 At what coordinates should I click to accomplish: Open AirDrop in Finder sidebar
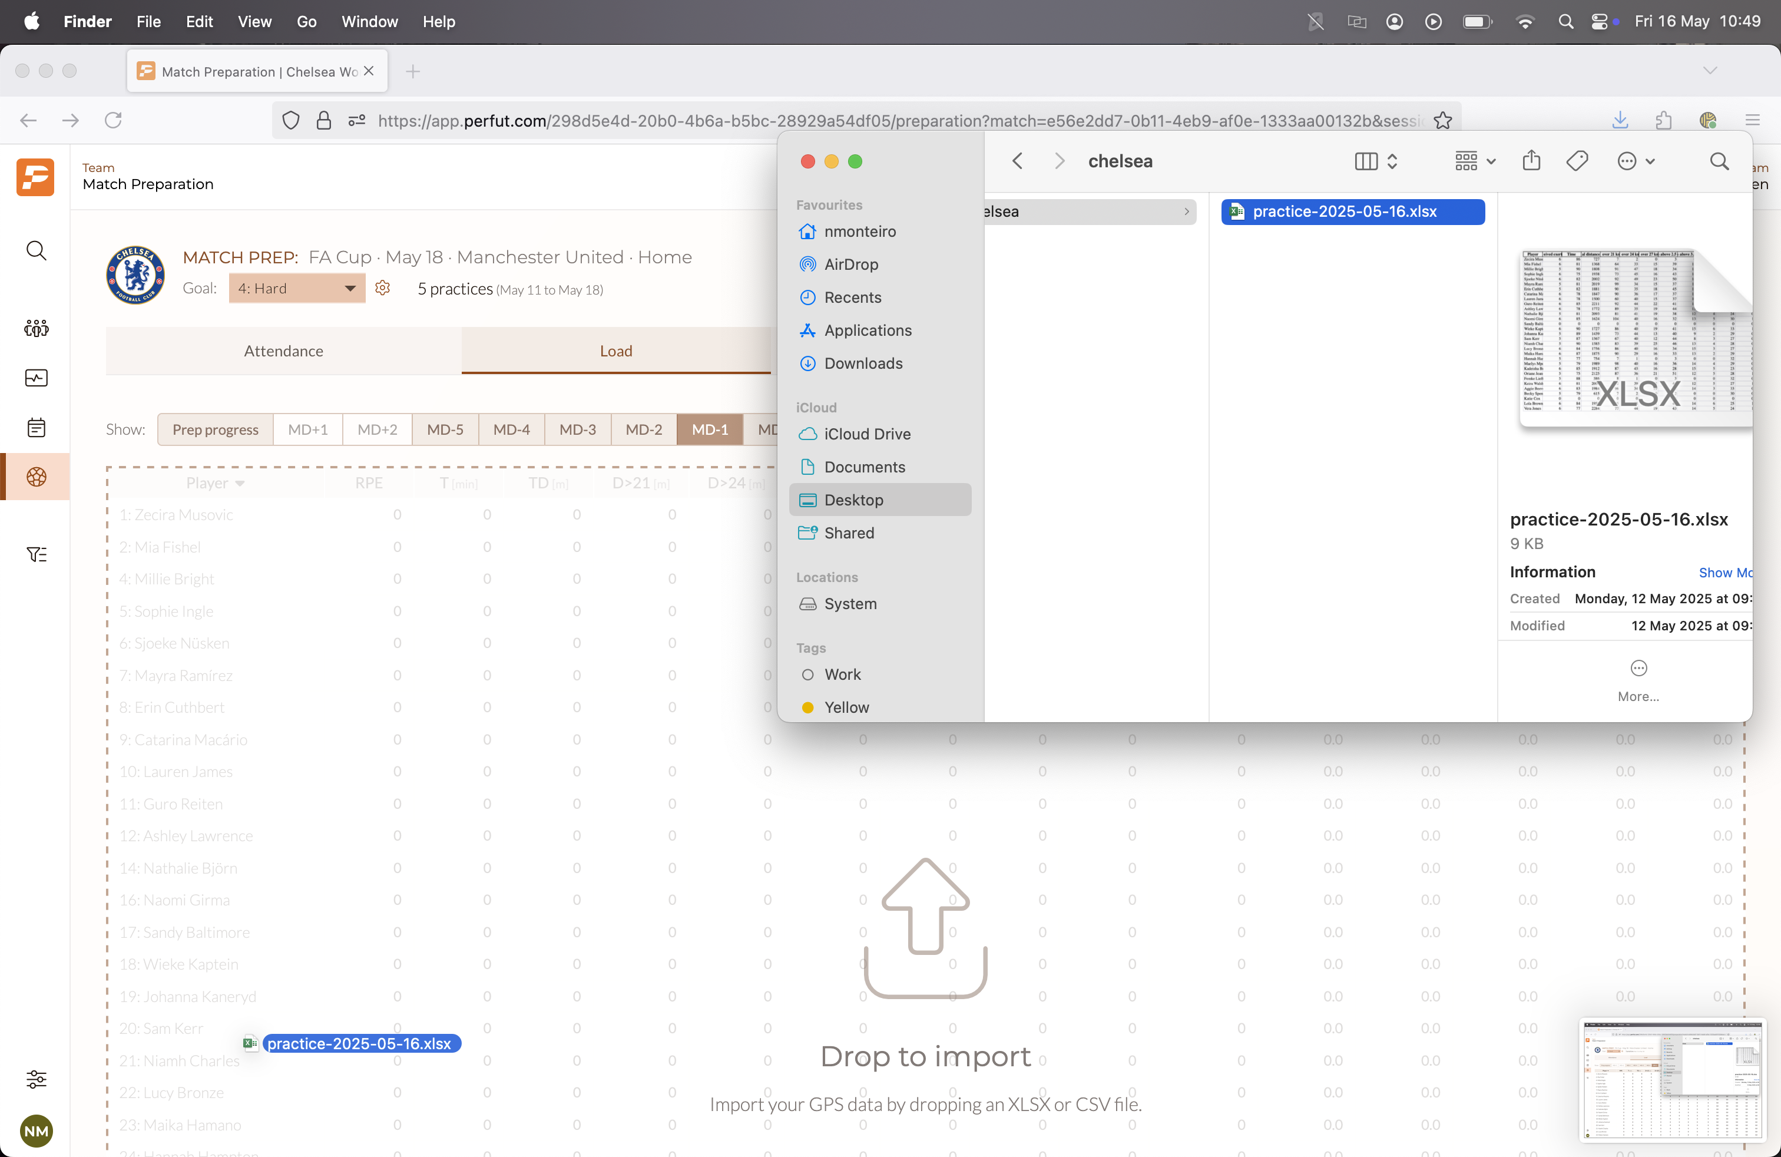click(x=880, y=264)
